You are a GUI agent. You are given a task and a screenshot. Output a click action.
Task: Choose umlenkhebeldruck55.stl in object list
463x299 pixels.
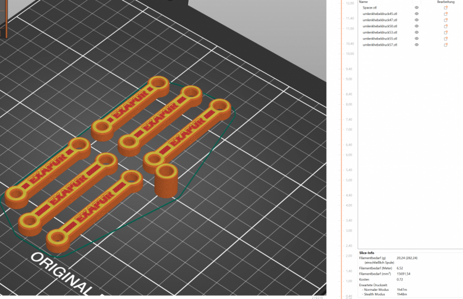click(x=380, y=39)
